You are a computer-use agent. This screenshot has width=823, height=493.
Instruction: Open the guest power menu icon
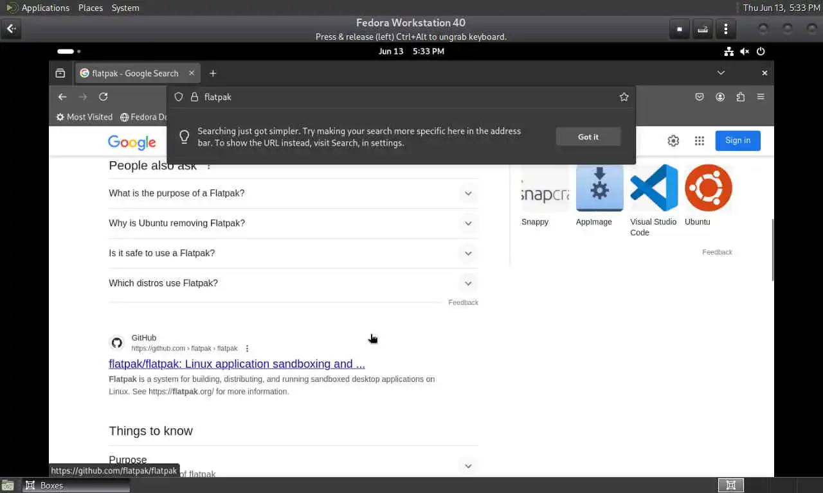click(761, 51)
